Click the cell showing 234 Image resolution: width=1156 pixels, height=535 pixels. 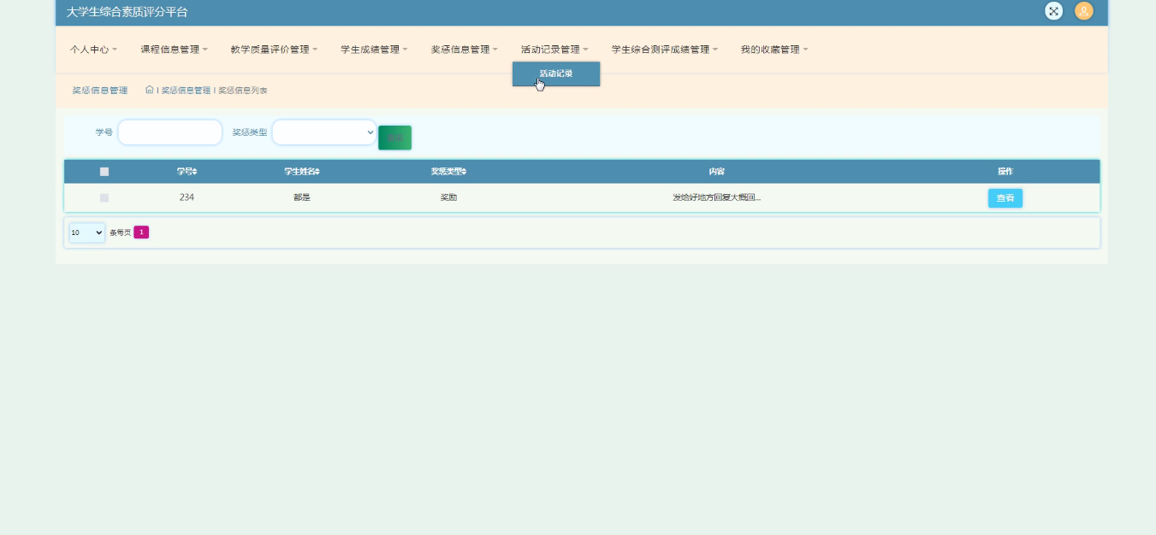(x=187, y=197)
